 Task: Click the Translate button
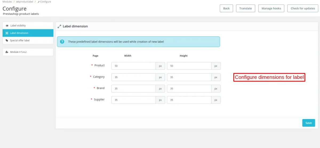click(x=246, y=8)
